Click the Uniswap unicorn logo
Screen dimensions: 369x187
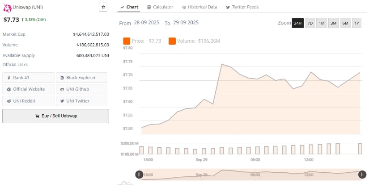coord(7,8)
